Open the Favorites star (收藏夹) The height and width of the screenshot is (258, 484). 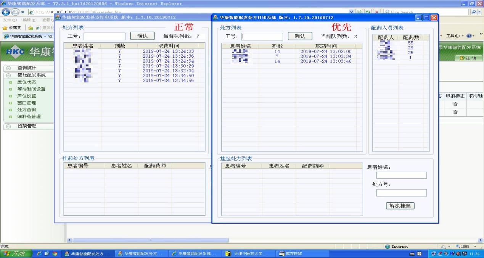point(12,28)
